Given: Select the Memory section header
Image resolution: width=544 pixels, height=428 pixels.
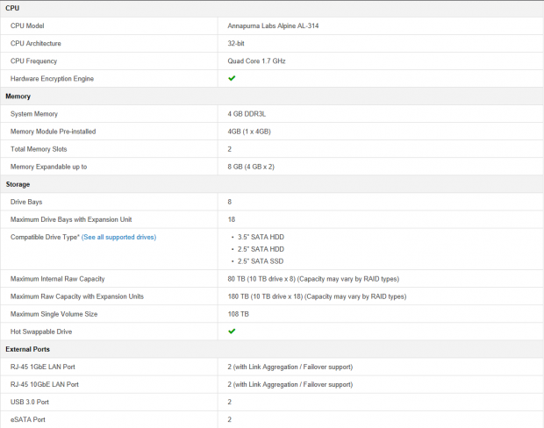Looking at the screenshot, I should 18,96.
